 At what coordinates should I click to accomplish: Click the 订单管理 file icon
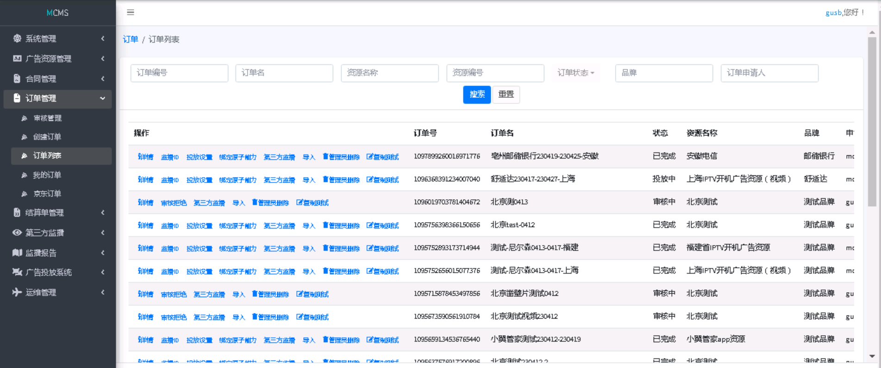point(17,98)
